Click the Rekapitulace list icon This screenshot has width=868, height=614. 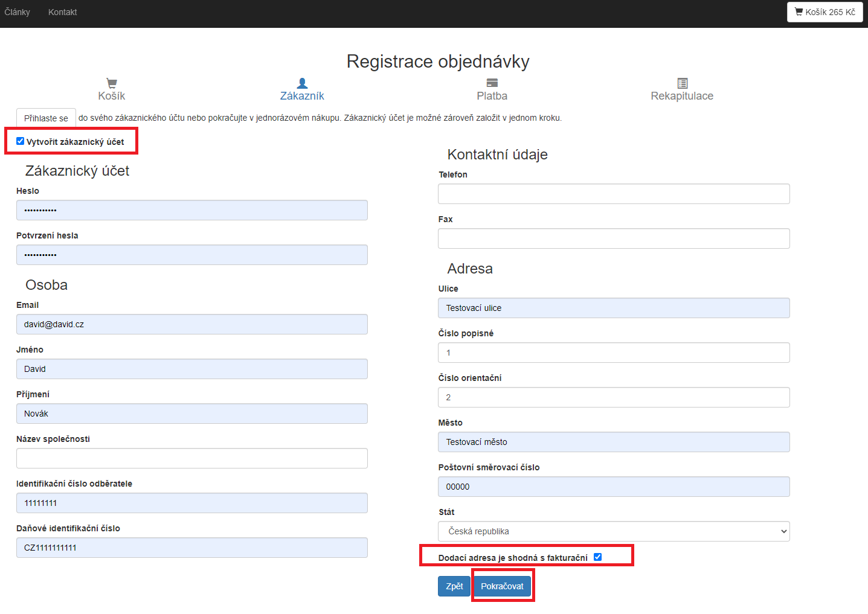pyautogui.click(x=683, y=83)
